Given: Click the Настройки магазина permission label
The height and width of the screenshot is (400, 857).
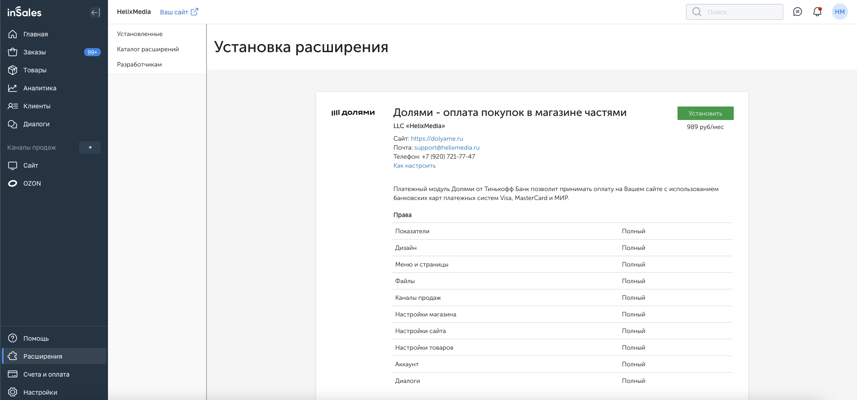Looking at the screenshot, I should pyautogui.click(x=426, y=314).
